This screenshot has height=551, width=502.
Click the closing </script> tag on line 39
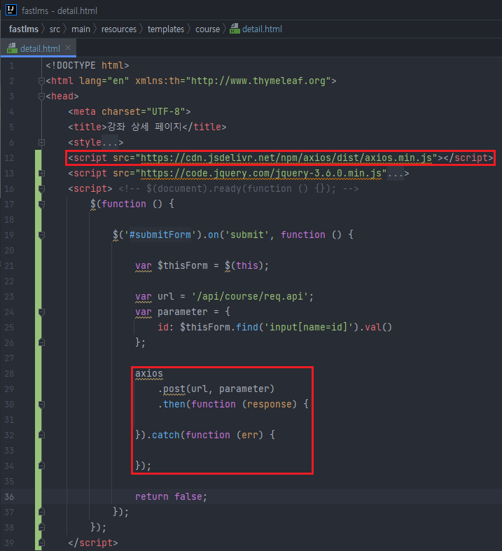click(x=93, y=543)
